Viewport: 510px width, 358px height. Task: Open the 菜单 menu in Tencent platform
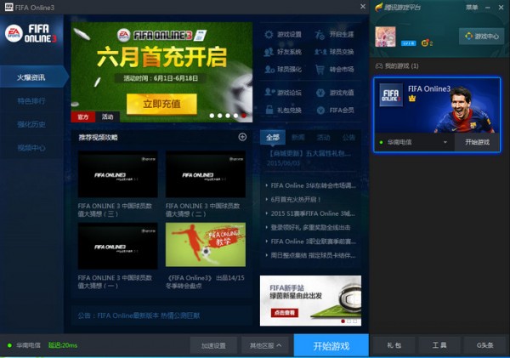click(x=472, y=7)
